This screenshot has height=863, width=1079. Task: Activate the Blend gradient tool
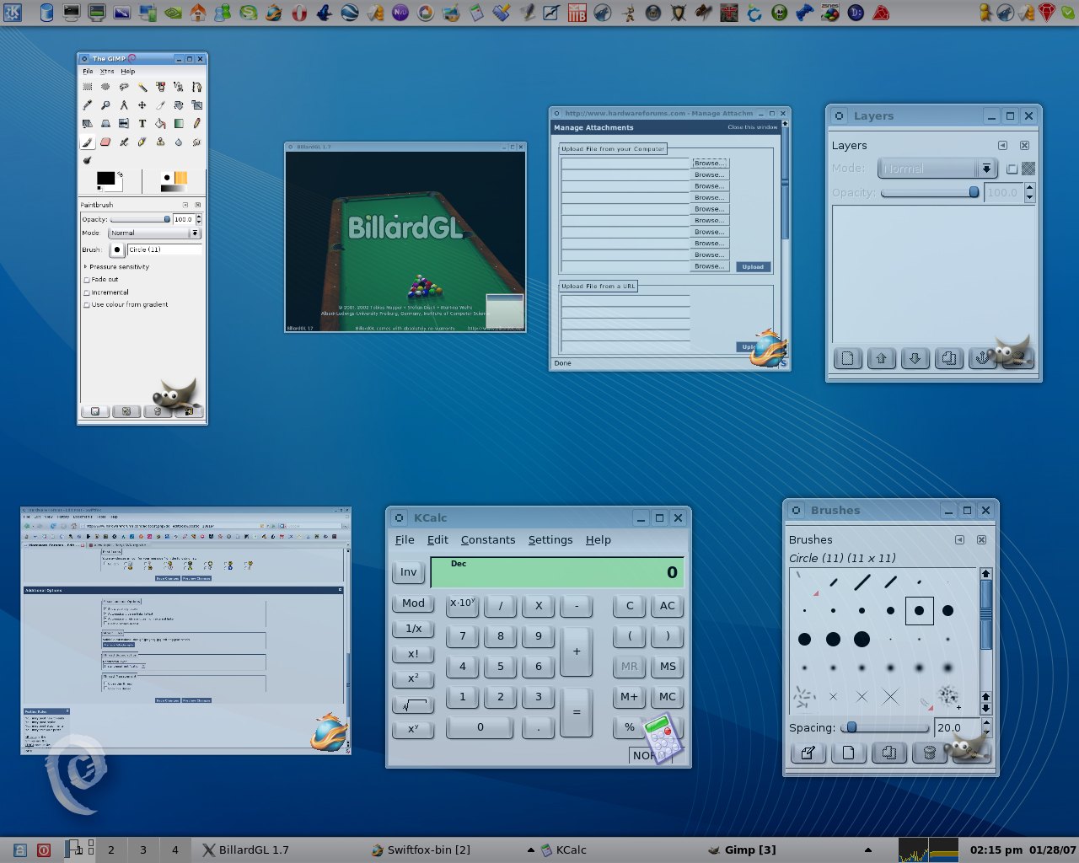(179, 124)
